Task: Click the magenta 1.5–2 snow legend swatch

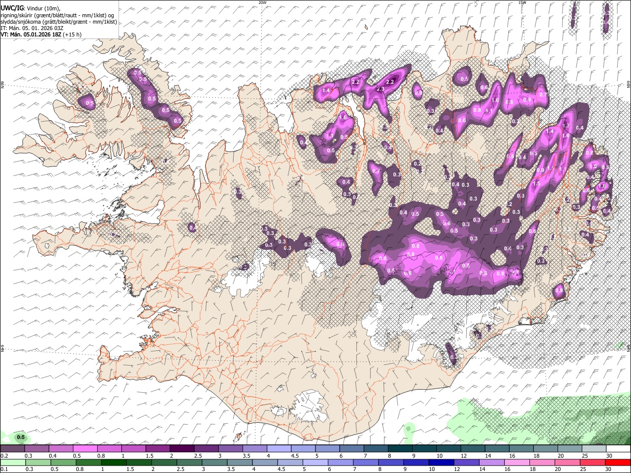Action: pos(158,448)
